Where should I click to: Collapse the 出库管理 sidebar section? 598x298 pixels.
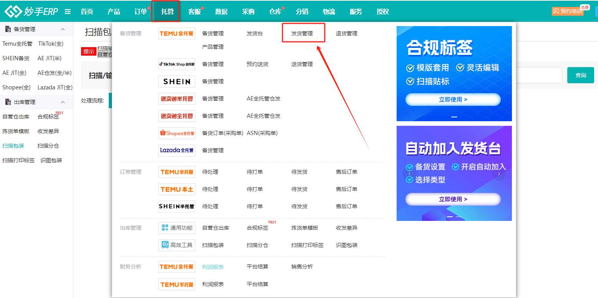tap(63, 102)
